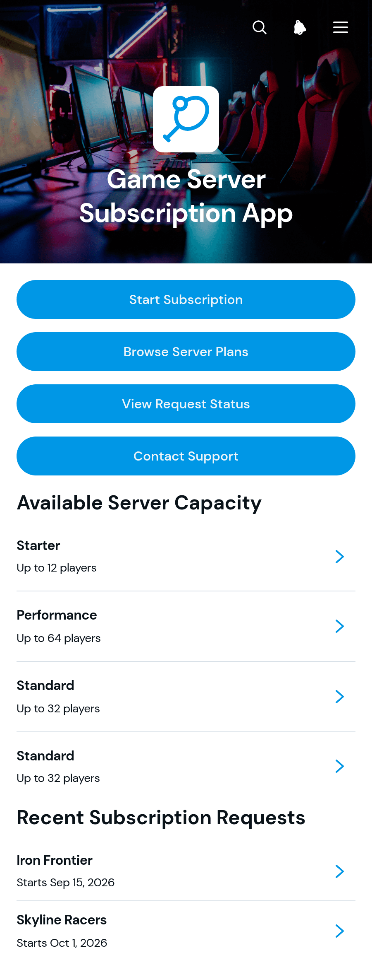Expand Performance plan chevron
This screenshot has width=372, height=965.
pos(340,626)
